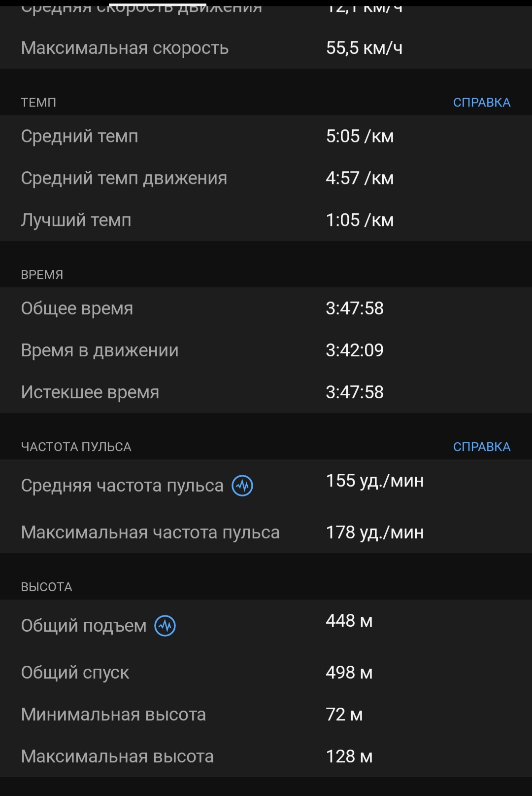
Task: Tap the 448 м total ascent value
Action: click(x=349, y=621)
